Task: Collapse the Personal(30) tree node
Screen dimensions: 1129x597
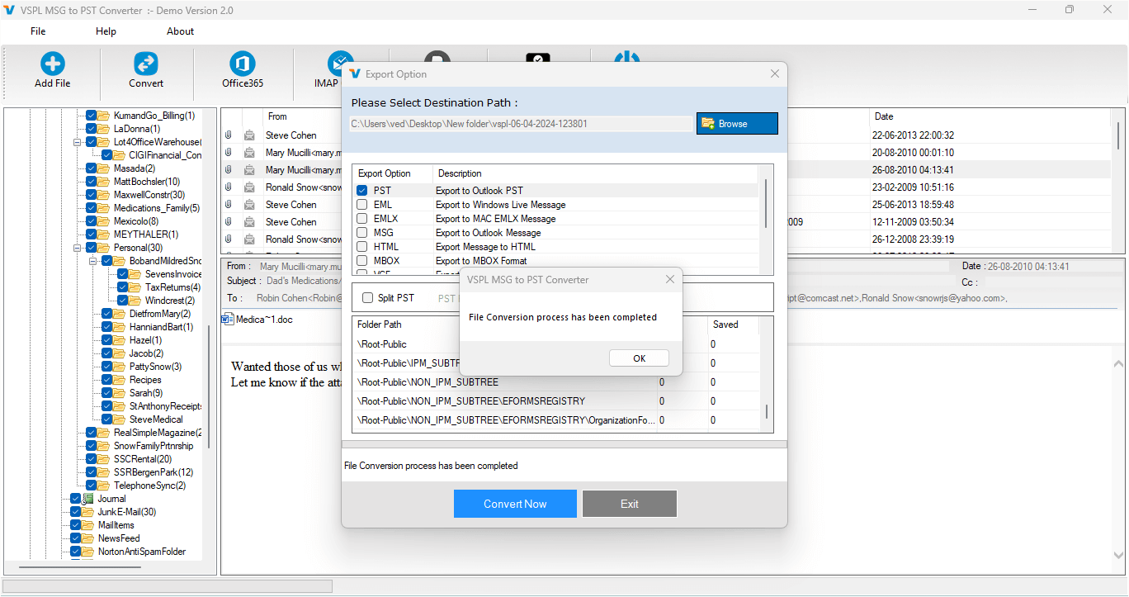Action: [77, 248]
